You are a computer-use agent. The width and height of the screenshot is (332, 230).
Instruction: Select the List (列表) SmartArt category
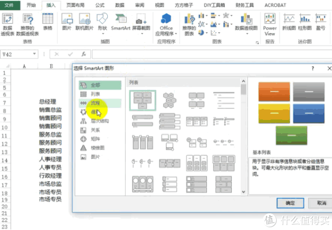100,94
